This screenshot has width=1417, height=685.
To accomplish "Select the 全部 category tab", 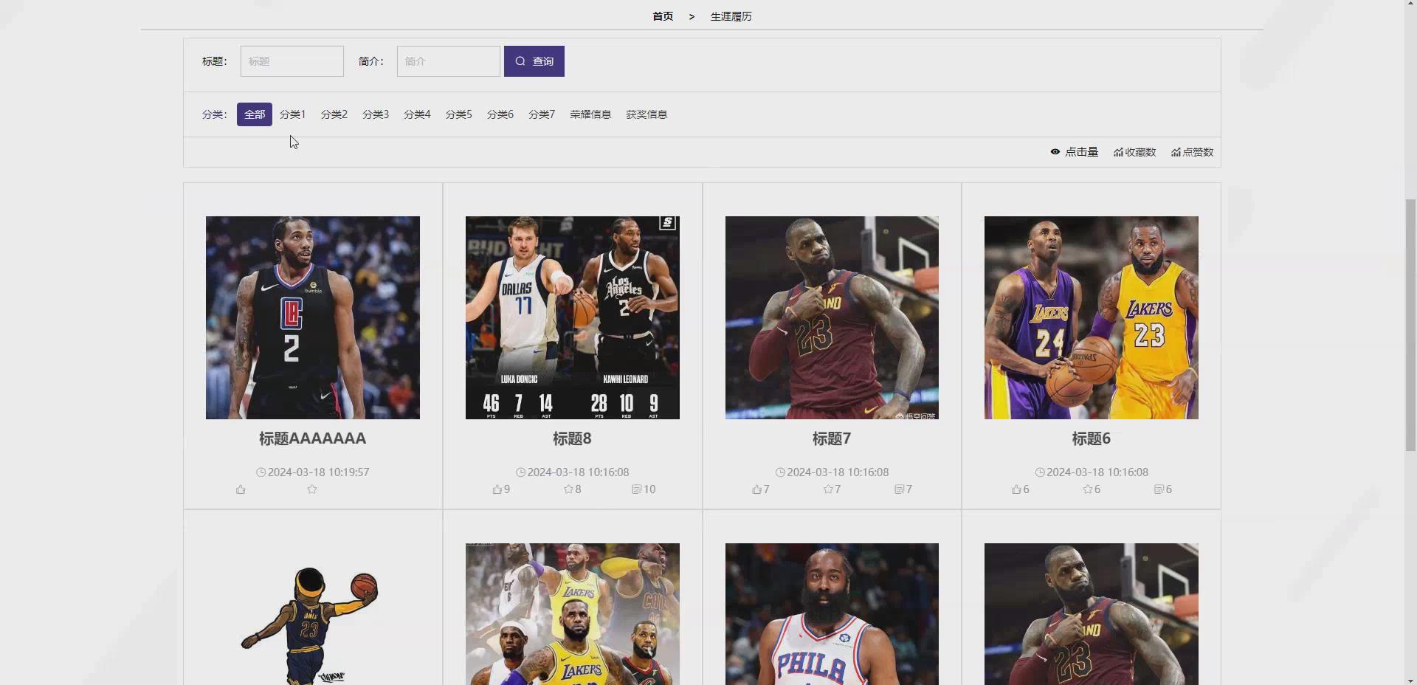I will coord(255,114).
